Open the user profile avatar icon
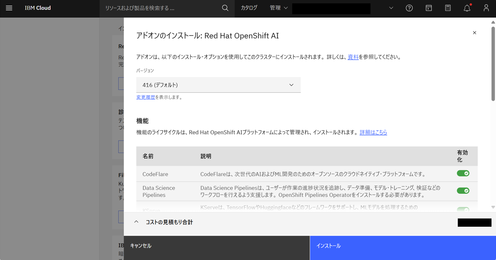The height and width of the screenshot is (260, 496). coord(486,8)
